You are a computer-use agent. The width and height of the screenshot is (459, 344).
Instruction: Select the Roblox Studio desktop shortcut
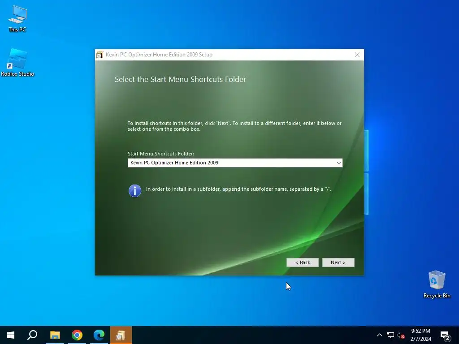point(17,63)
